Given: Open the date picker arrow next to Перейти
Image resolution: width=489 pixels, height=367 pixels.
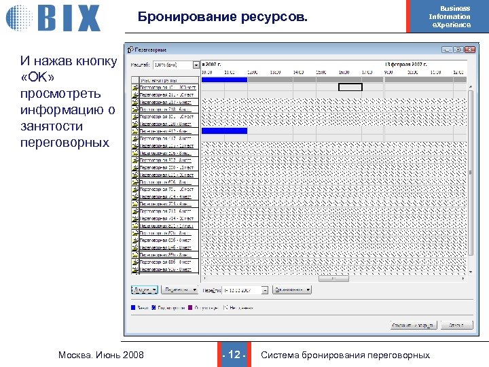Looking at the screenshot, I should pyautogui.click(x=265, y=290).
